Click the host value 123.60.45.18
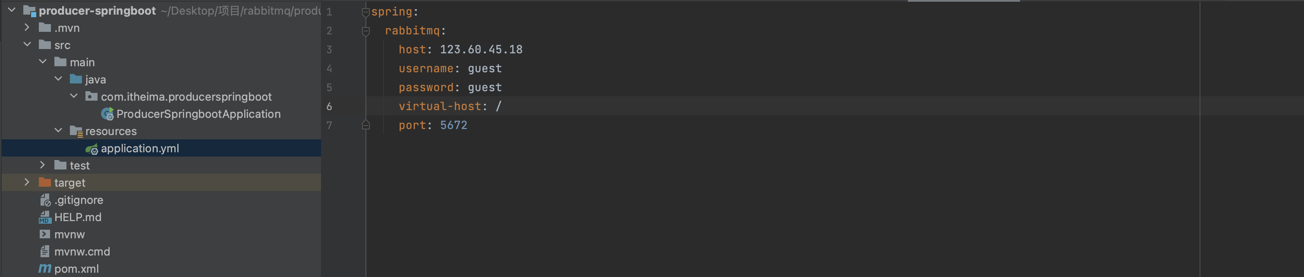 480,49
